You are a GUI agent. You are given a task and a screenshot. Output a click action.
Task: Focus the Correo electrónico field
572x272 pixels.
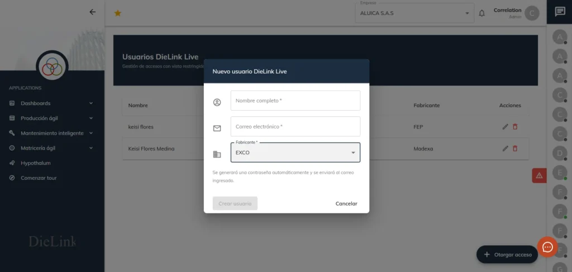295,127
